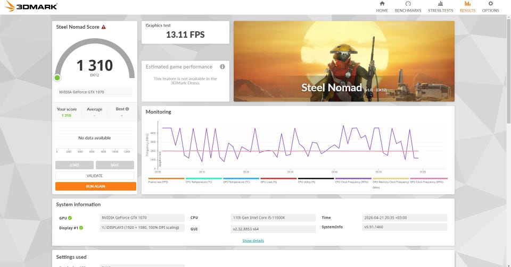Click the 3DMark logo
The height and width of the screenshot is (267, 511).
[31, 6]
